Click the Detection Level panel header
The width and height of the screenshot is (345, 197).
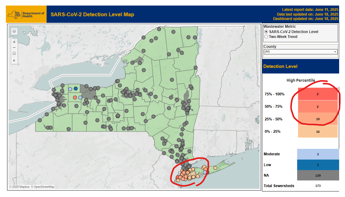pyautogui.click(x=301, y=66)
